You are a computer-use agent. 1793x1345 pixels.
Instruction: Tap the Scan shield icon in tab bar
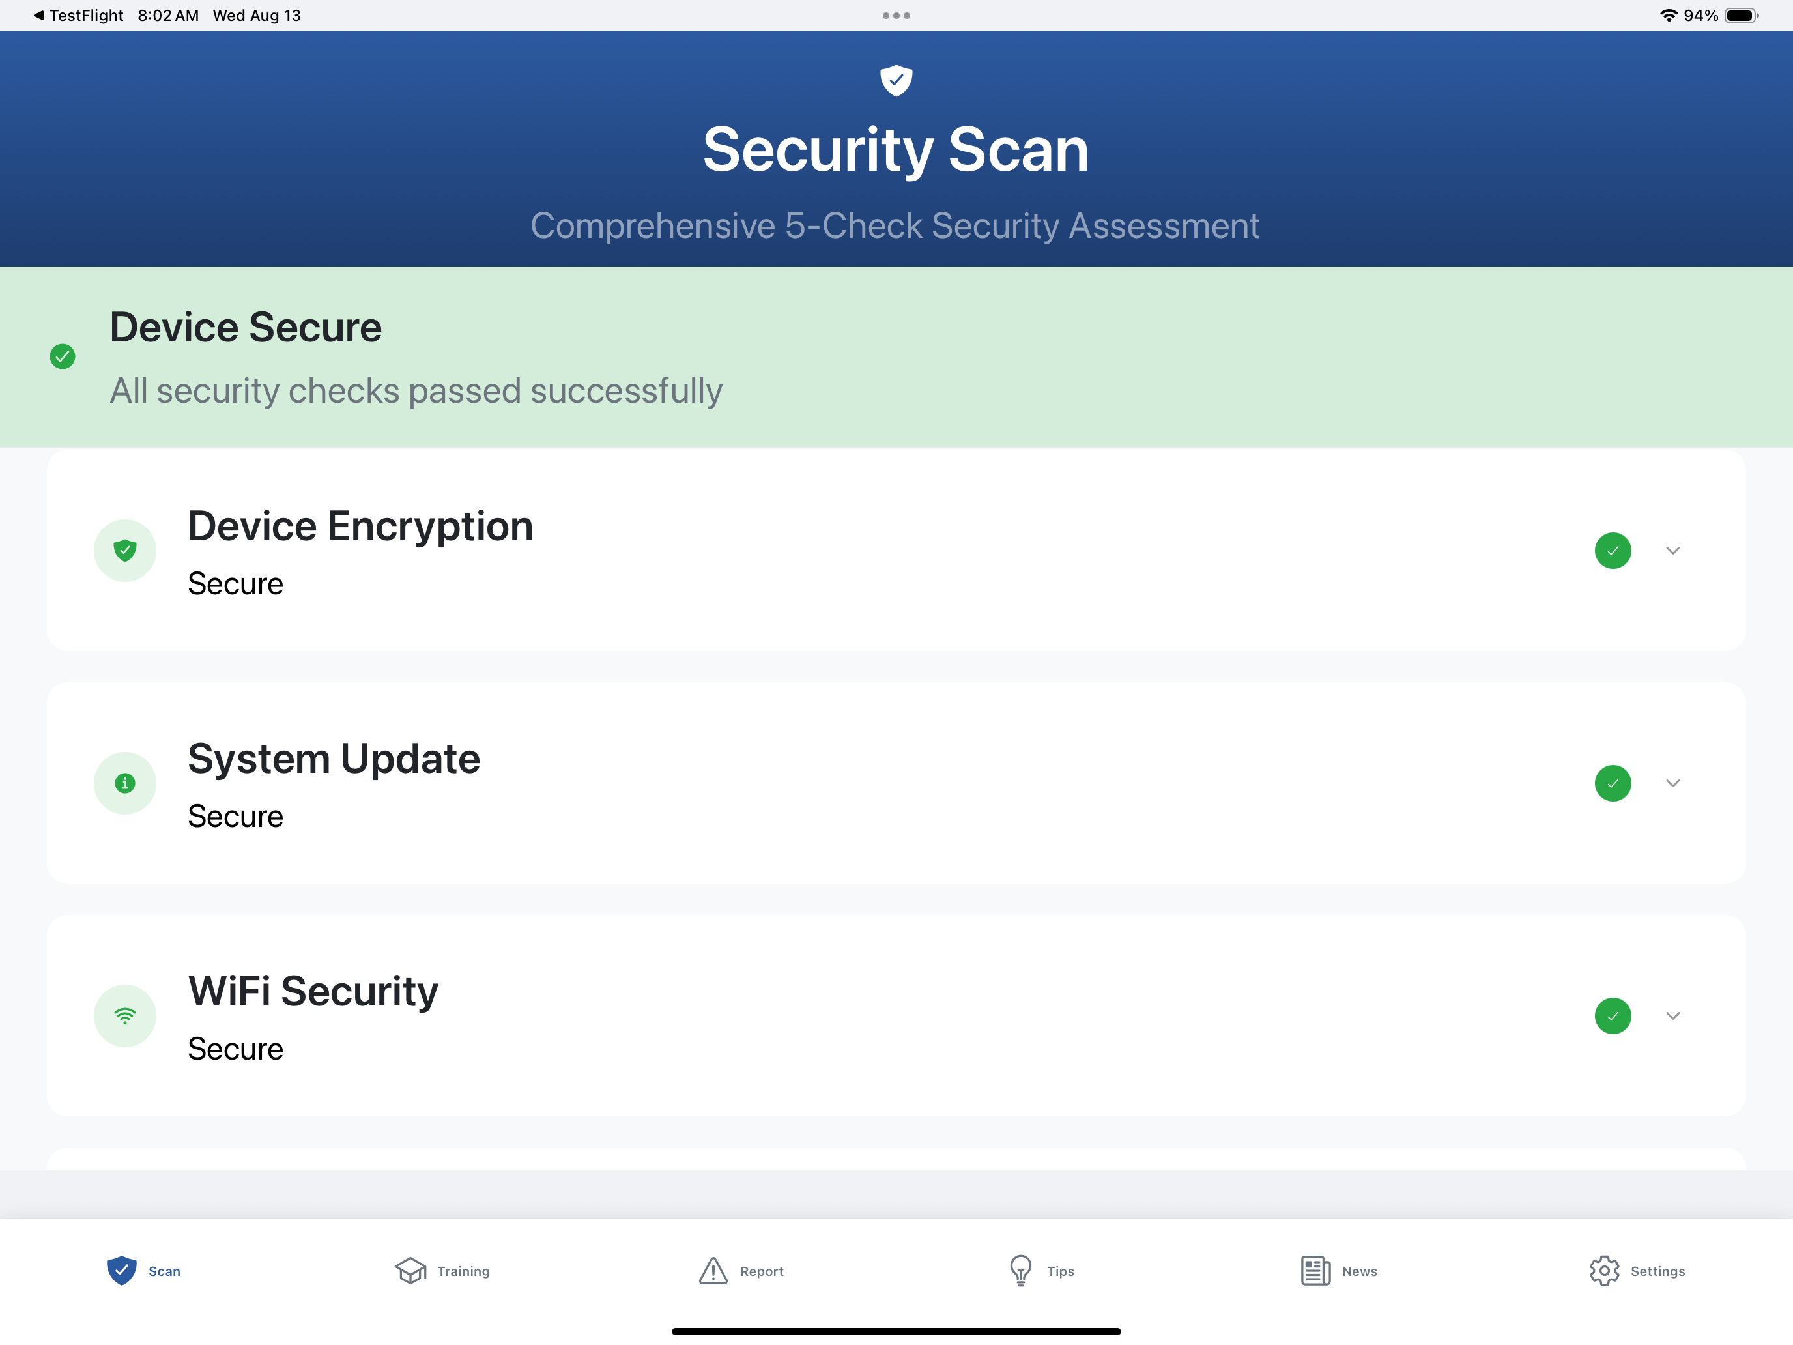click(122, 1271)
